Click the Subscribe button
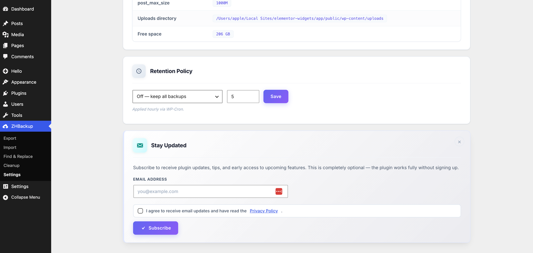The image size is (533, 253). coord(156,228)
